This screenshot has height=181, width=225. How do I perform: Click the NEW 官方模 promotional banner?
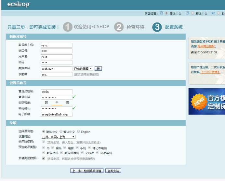(x=207, y=102)
